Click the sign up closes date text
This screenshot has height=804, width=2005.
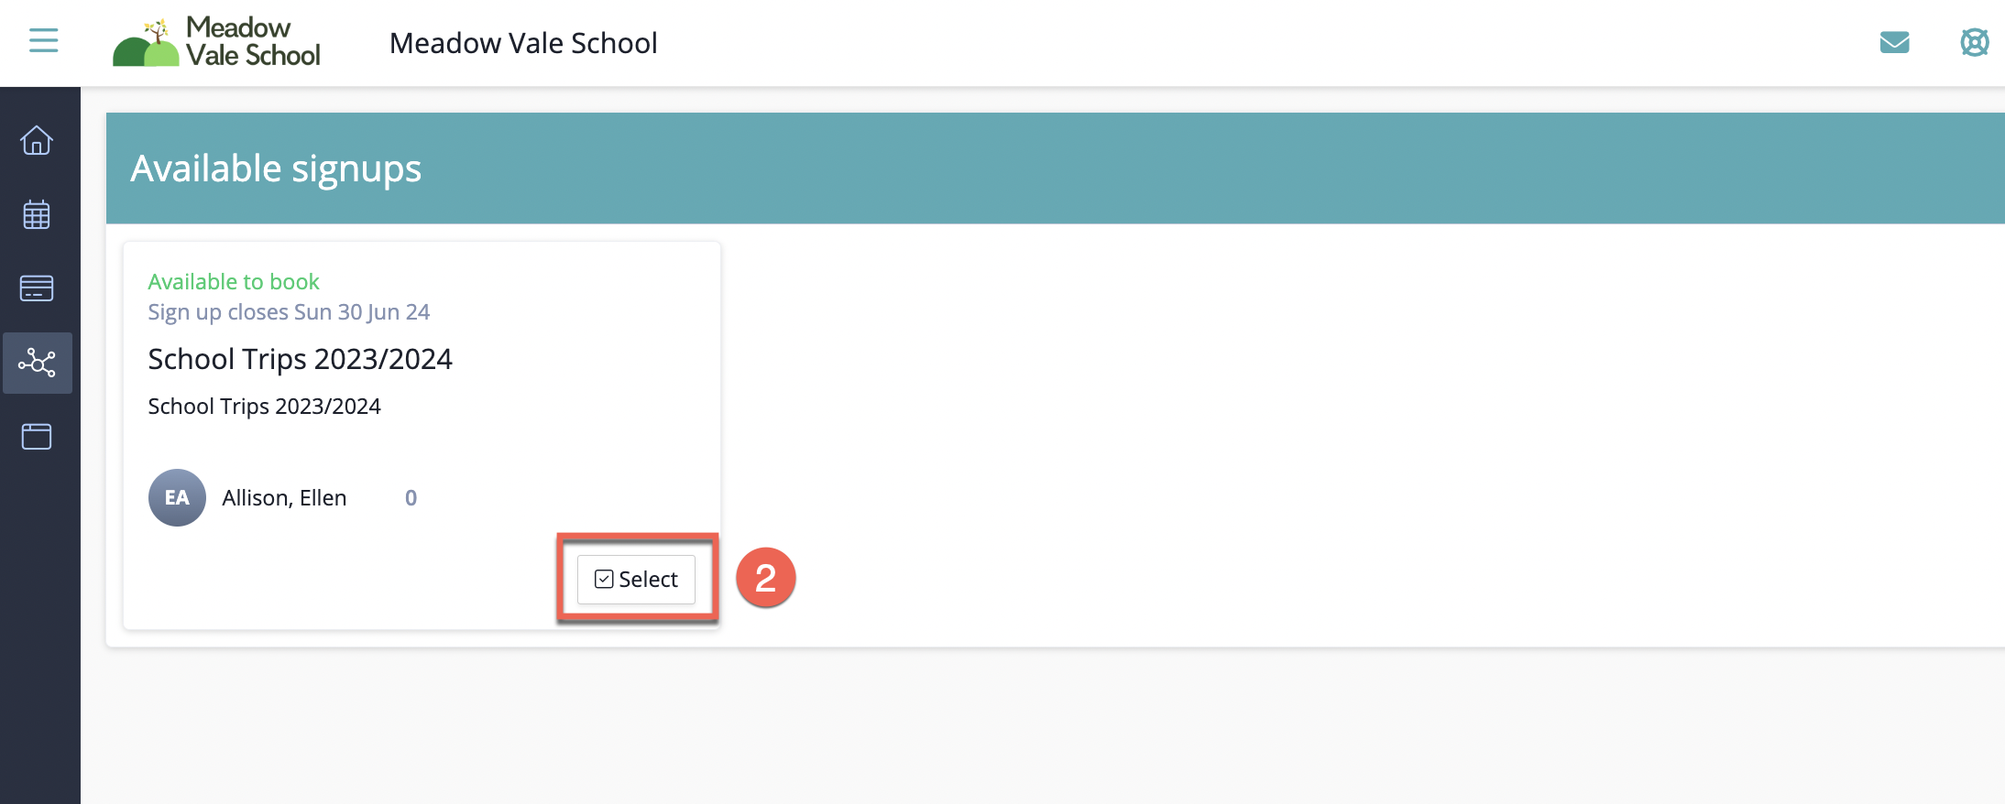(x=289, y=312)
